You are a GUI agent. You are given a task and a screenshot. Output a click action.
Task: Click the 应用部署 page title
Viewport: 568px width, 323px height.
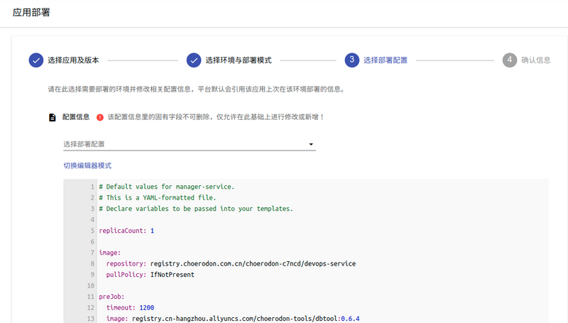pos(31,13)
